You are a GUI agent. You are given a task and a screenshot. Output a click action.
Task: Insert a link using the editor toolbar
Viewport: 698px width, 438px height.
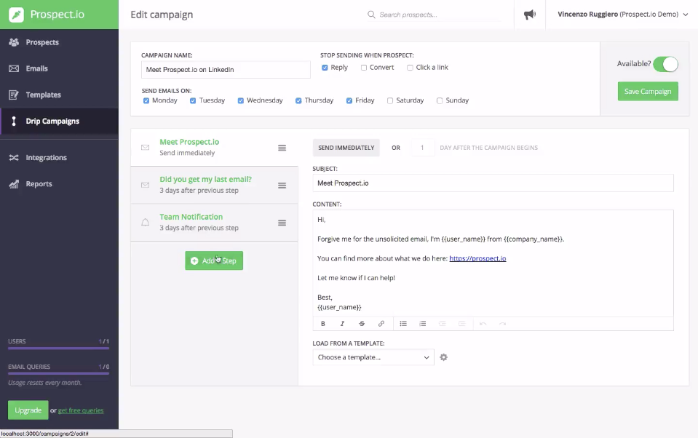click(x=381, y=324)
